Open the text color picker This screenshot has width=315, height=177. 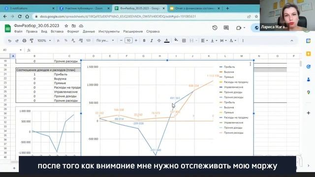pos(166,41)
